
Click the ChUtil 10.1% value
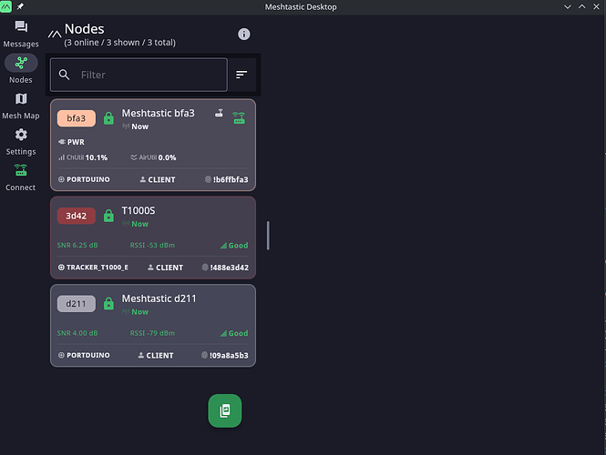(83, 157)
